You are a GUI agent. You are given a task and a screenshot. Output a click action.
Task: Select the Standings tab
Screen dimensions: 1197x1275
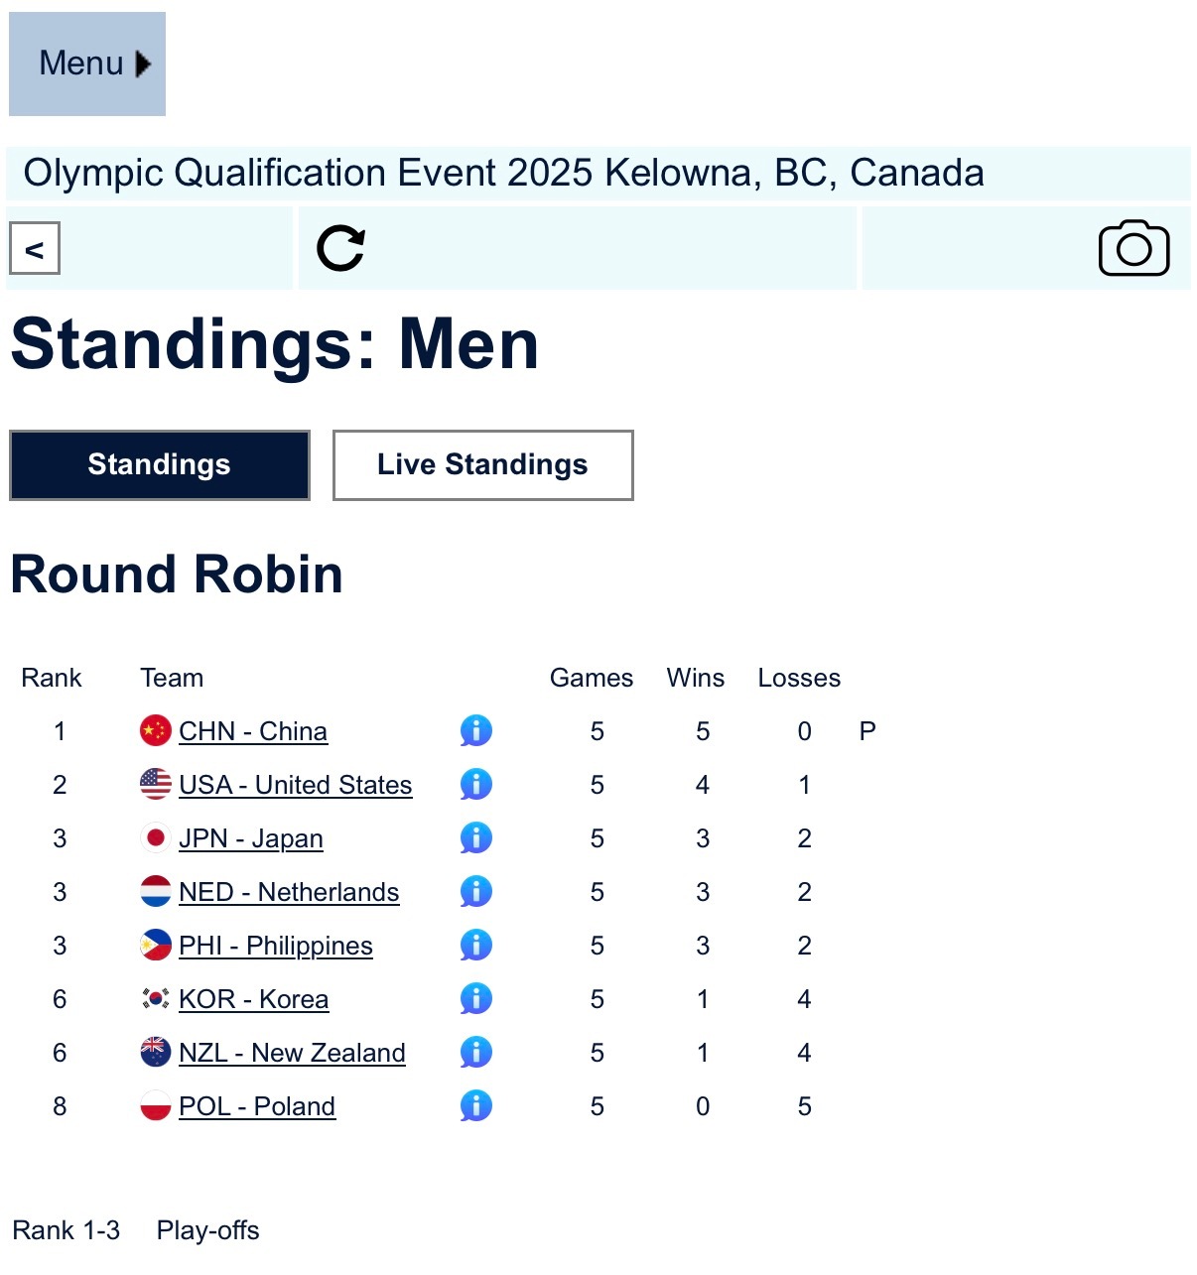[x=160, y=465]
